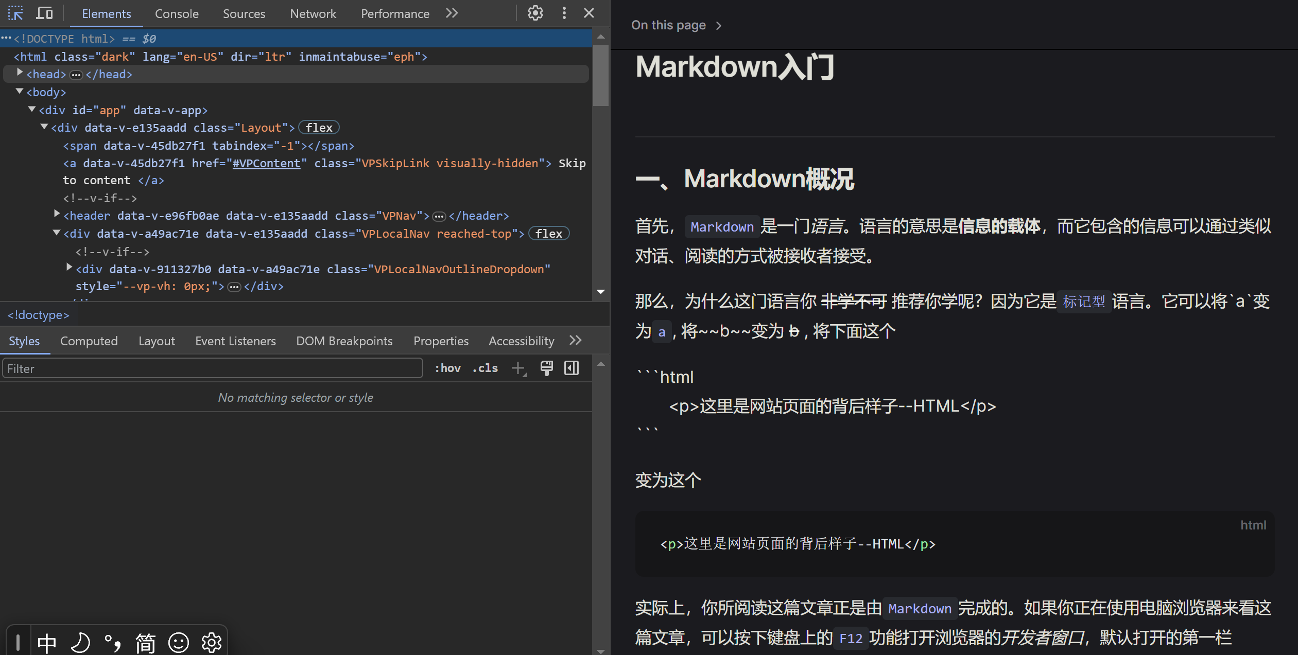1298x655 pixels.
Task: Open the Computed styles tab
Action: [x=89, y=341]
